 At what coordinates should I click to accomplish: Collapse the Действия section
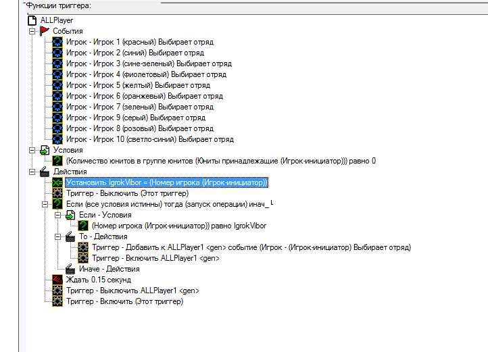[x=32, y=172]
